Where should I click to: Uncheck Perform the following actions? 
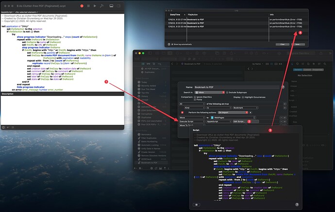(182, 112)
